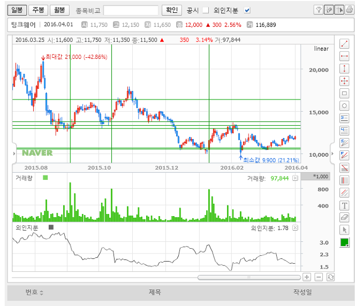Select the Fibonacci retracement lines tool
The width and height of the screenshot is (355, 306).
pyautogui.click(x=344, y=168)
